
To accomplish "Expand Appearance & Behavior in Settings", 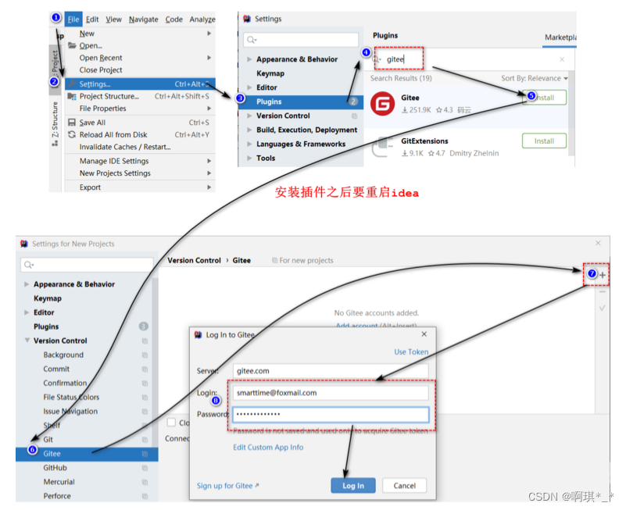I will point(249,59).
